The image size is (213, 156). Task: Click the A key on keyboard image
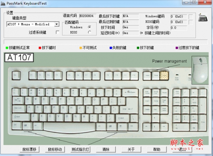31,109
